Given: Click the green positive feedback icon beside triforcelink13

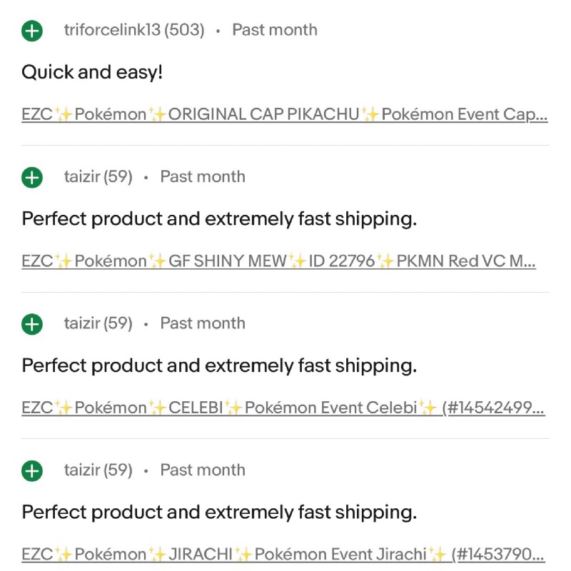Looking at the screenshot, I should tap(31, 31).
